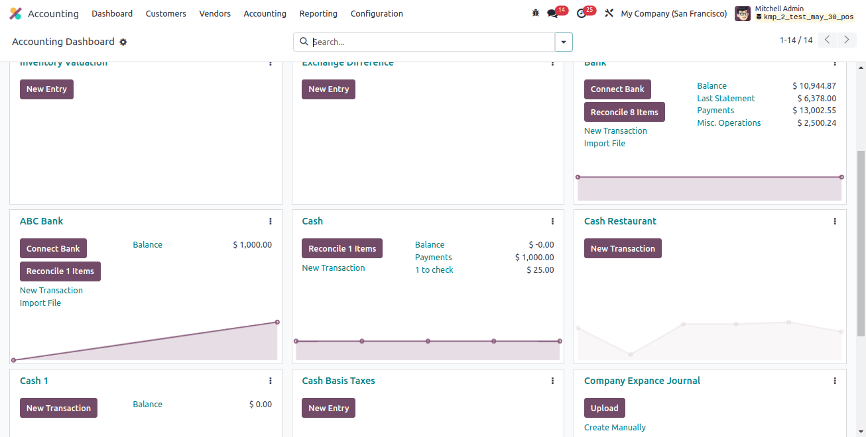Open the three-dot menu on the Cash Basis Taxes card
Screen dimensions: 866x437
tap(552, 381)
